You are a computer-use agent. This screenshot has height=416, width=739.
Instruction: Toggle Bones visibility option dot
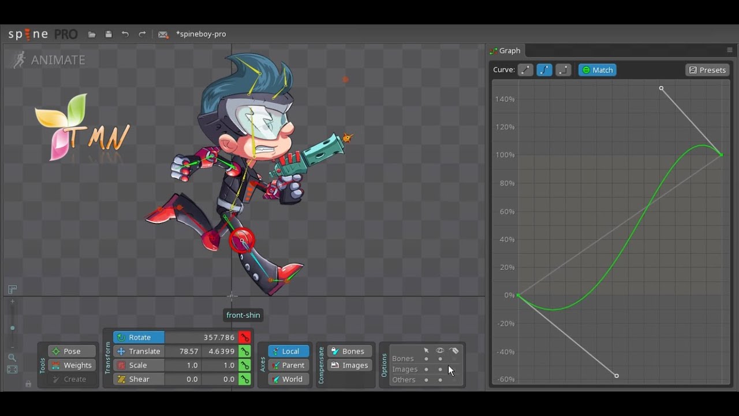[440, 359]
